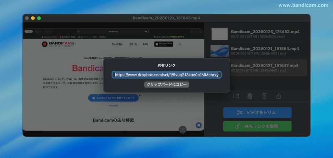This screenshot has width=333, height=158.
Task: Click the Dropbox share URL field
Action: [x=166, y=75]
